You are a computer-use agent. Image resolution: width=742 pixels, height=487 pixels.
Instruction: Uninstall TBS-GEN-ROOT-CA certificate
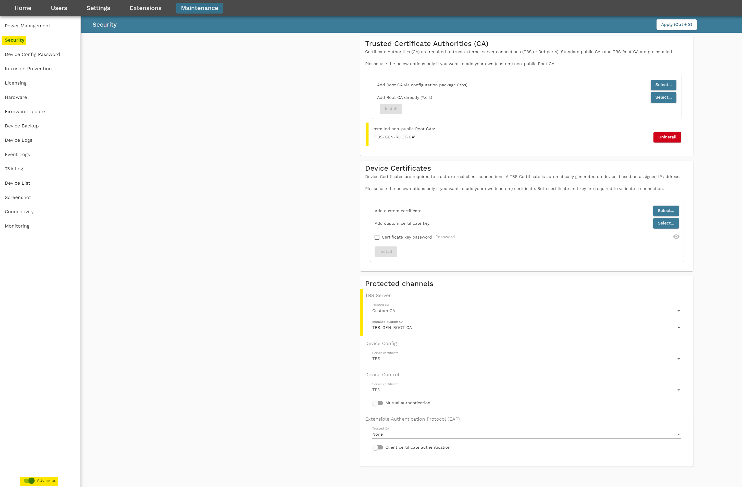point(667,137)
